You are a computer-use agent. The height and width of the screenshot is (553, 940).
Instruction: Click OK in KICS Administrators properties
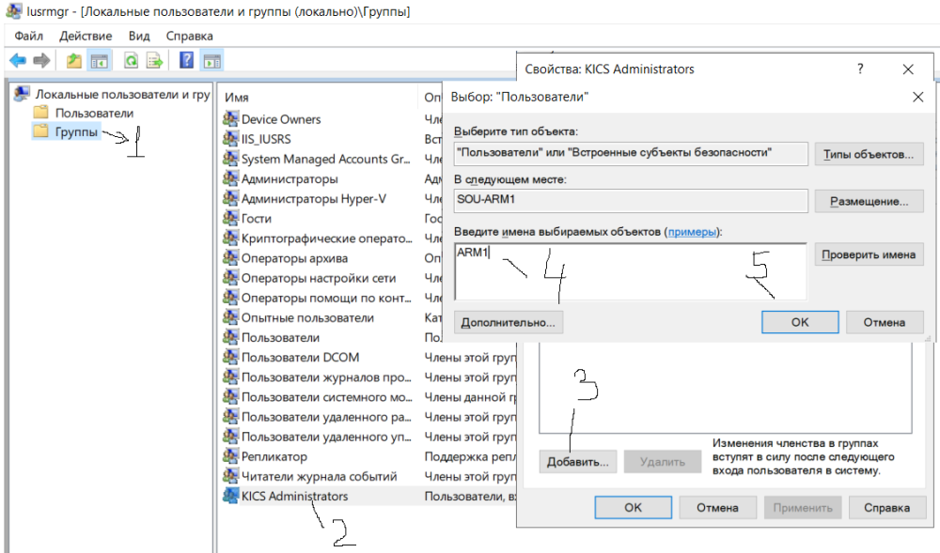(633, 508)
